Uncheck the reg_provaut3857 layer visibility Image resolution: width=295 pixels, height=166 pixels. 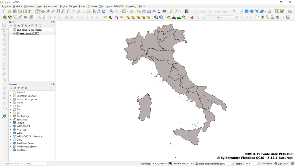(x=14, y=33)
